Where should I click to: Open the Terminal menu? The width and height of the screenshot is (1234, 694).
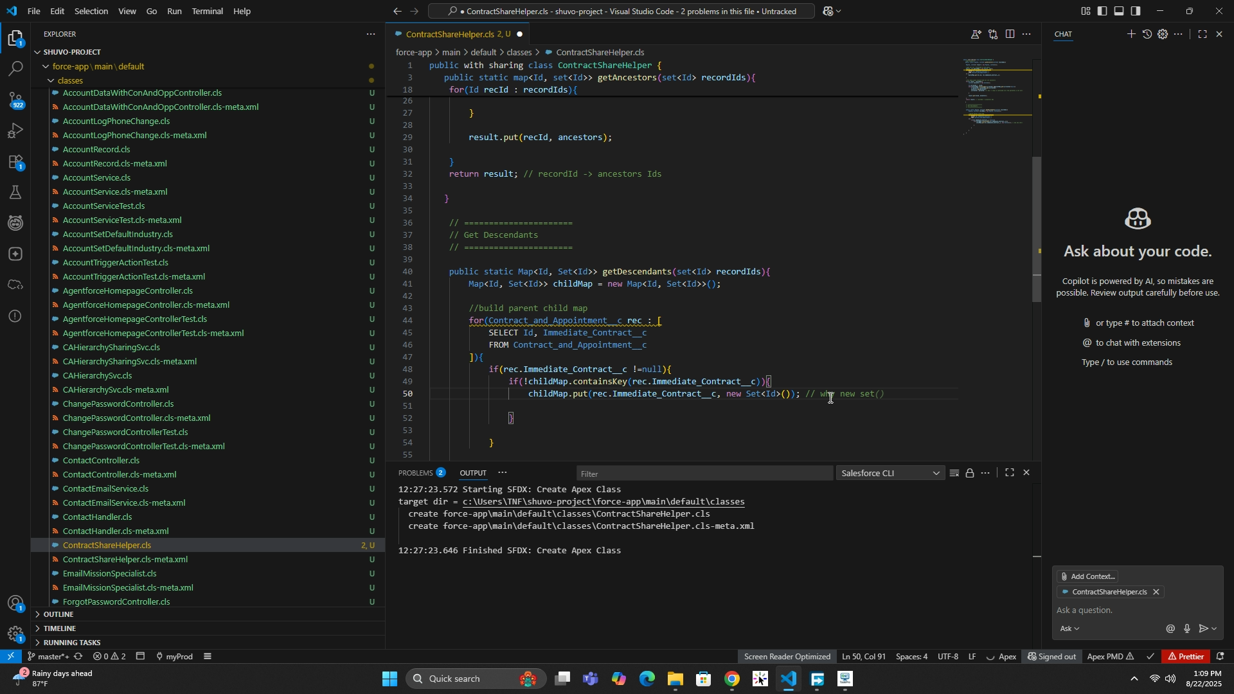click(x=207, y=11)
